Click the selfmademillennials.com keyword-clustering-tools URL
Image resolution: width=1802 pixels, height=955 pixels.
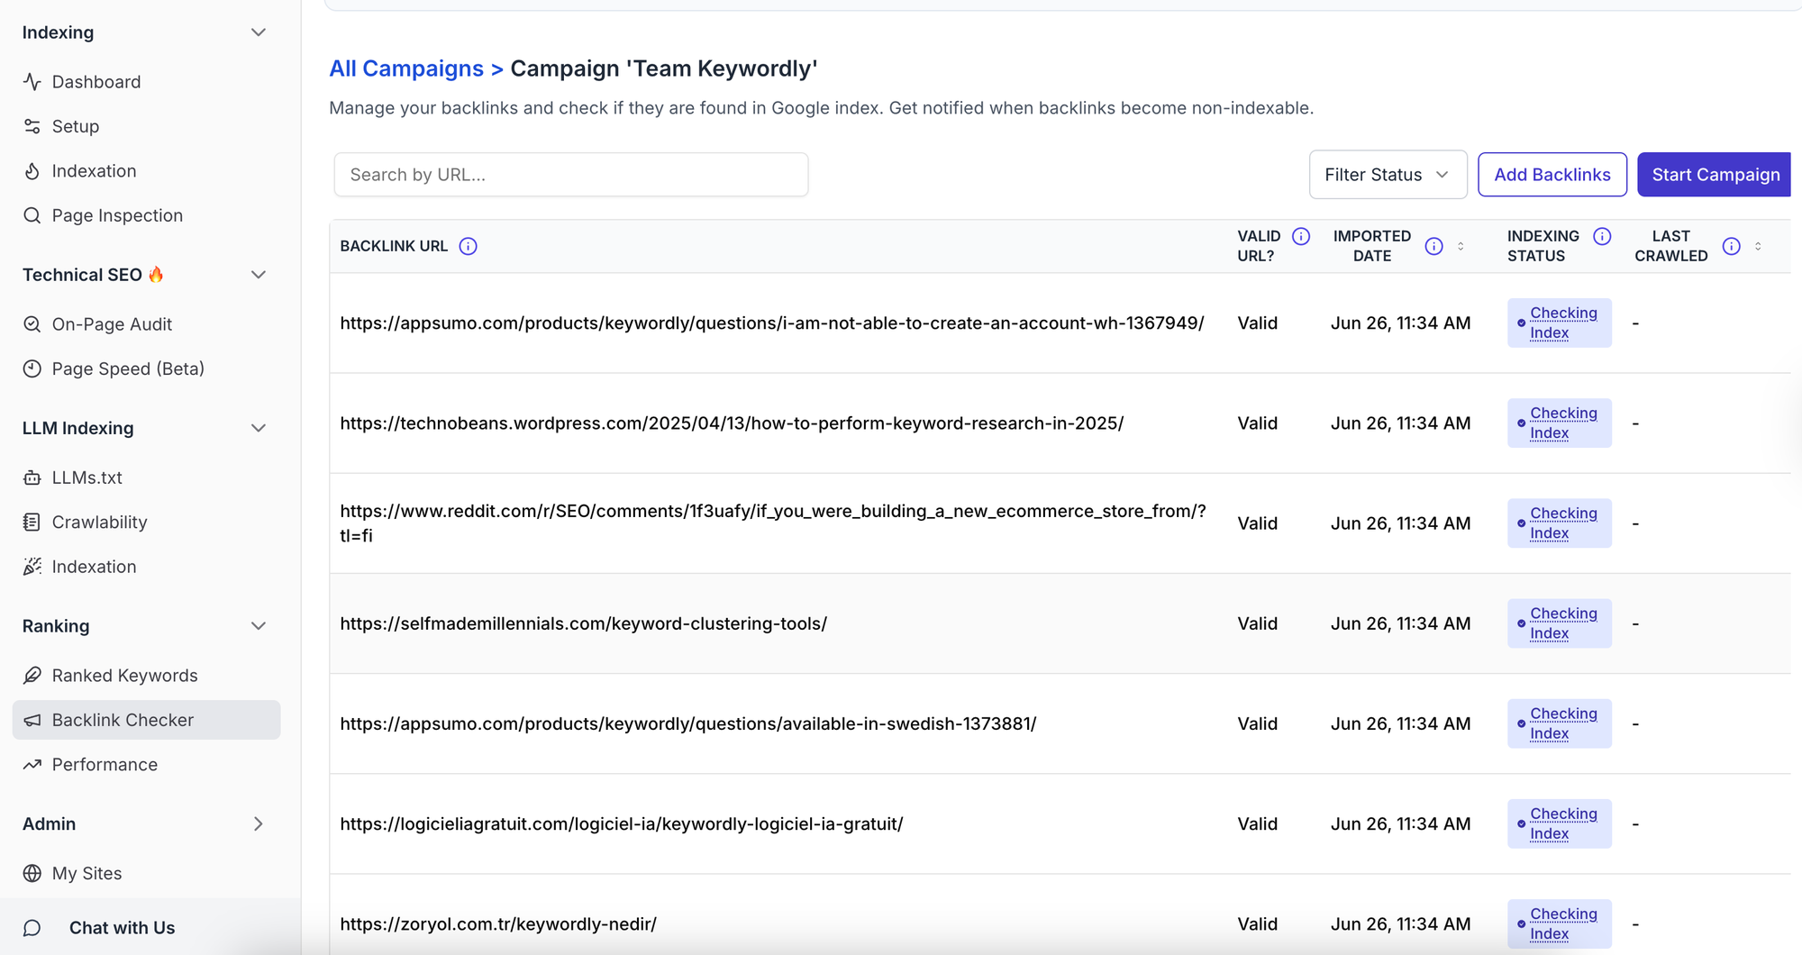click(x=583, y=623)
